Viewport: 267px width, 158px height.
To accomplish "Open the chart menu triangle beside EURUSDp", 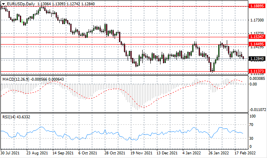I will coord(3,4).
